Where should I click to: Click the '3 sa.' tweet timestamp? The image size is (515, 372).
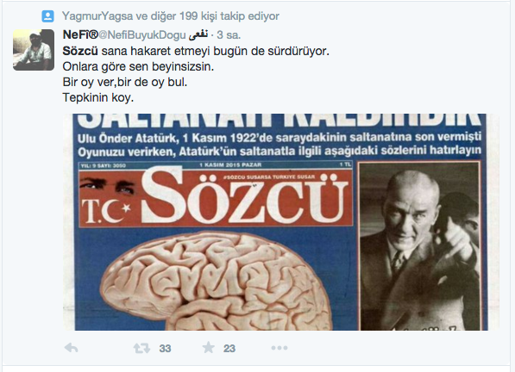coord(229,35)
